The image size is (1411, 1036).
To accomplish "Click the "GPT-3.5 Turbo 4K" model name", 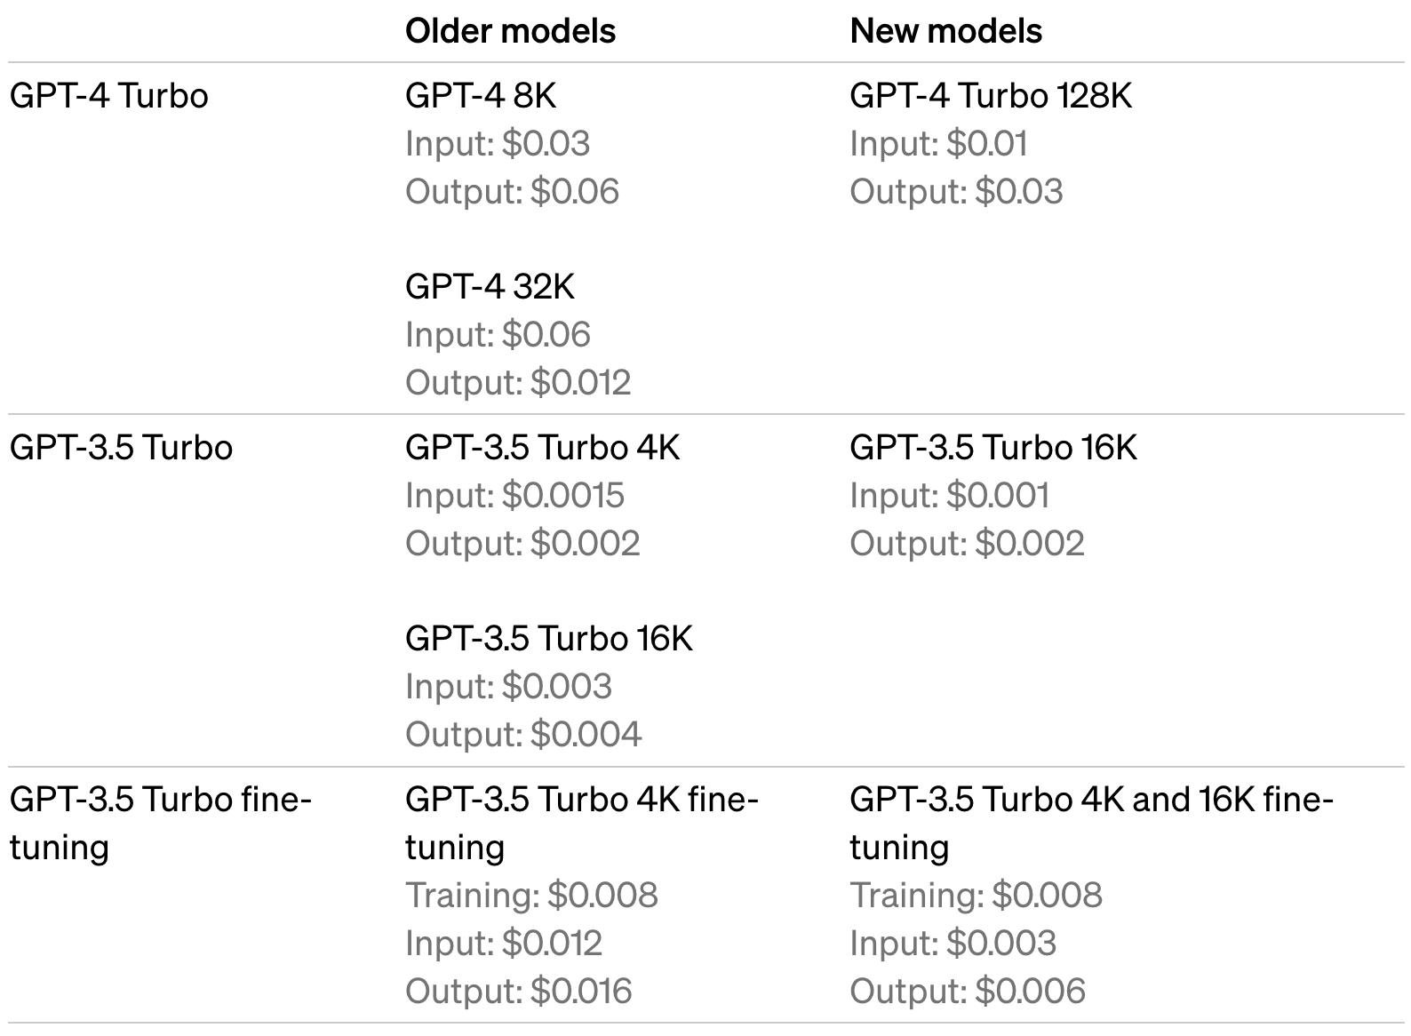I will click(x=542, y=447).
